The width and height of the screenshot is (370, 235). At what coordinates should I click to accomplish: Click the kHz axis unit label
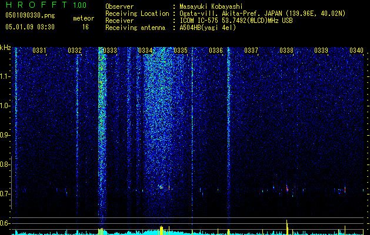coord(5,48)
